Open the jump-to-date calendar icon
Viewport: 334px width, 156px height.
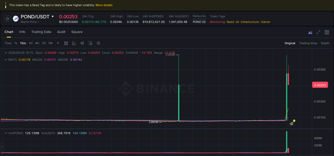(66, 43)
